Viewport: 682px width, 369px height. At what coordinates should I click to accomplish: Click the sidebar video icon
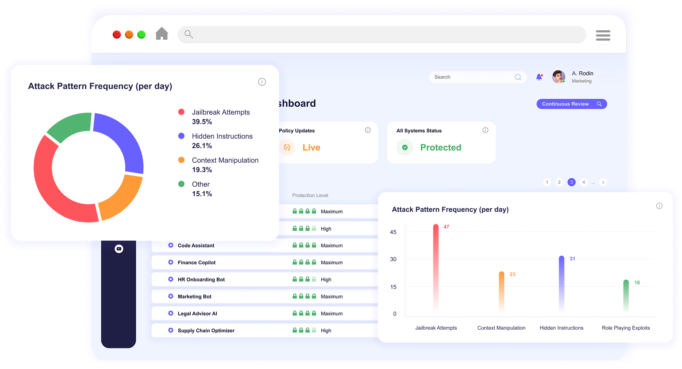click(x=119, y=249)
